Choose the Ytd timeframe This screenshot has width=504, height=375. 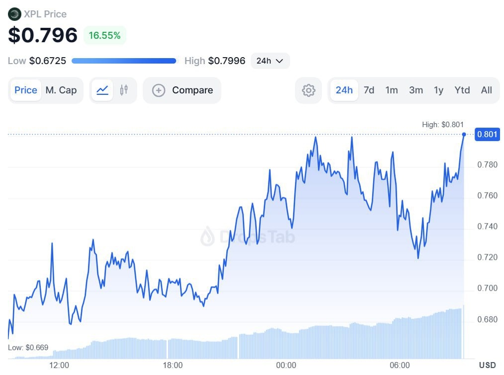pos(462,90)
